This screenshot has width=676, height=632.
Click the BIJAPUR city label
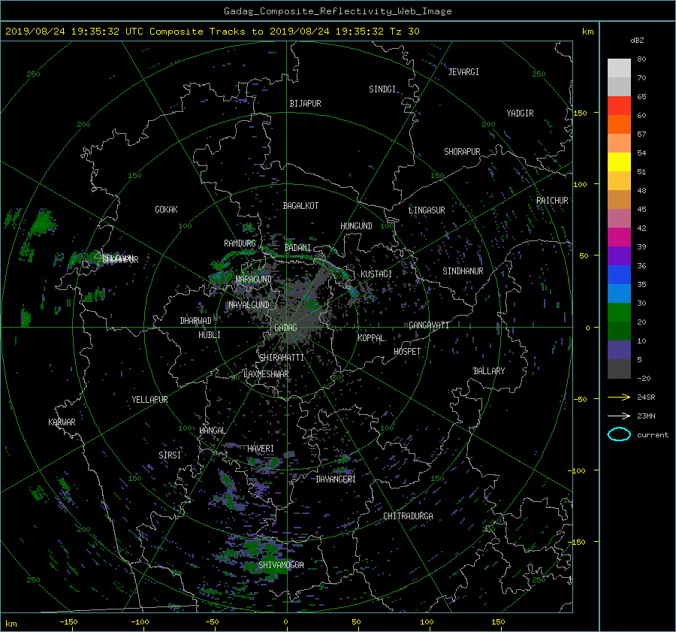(305, 104)
